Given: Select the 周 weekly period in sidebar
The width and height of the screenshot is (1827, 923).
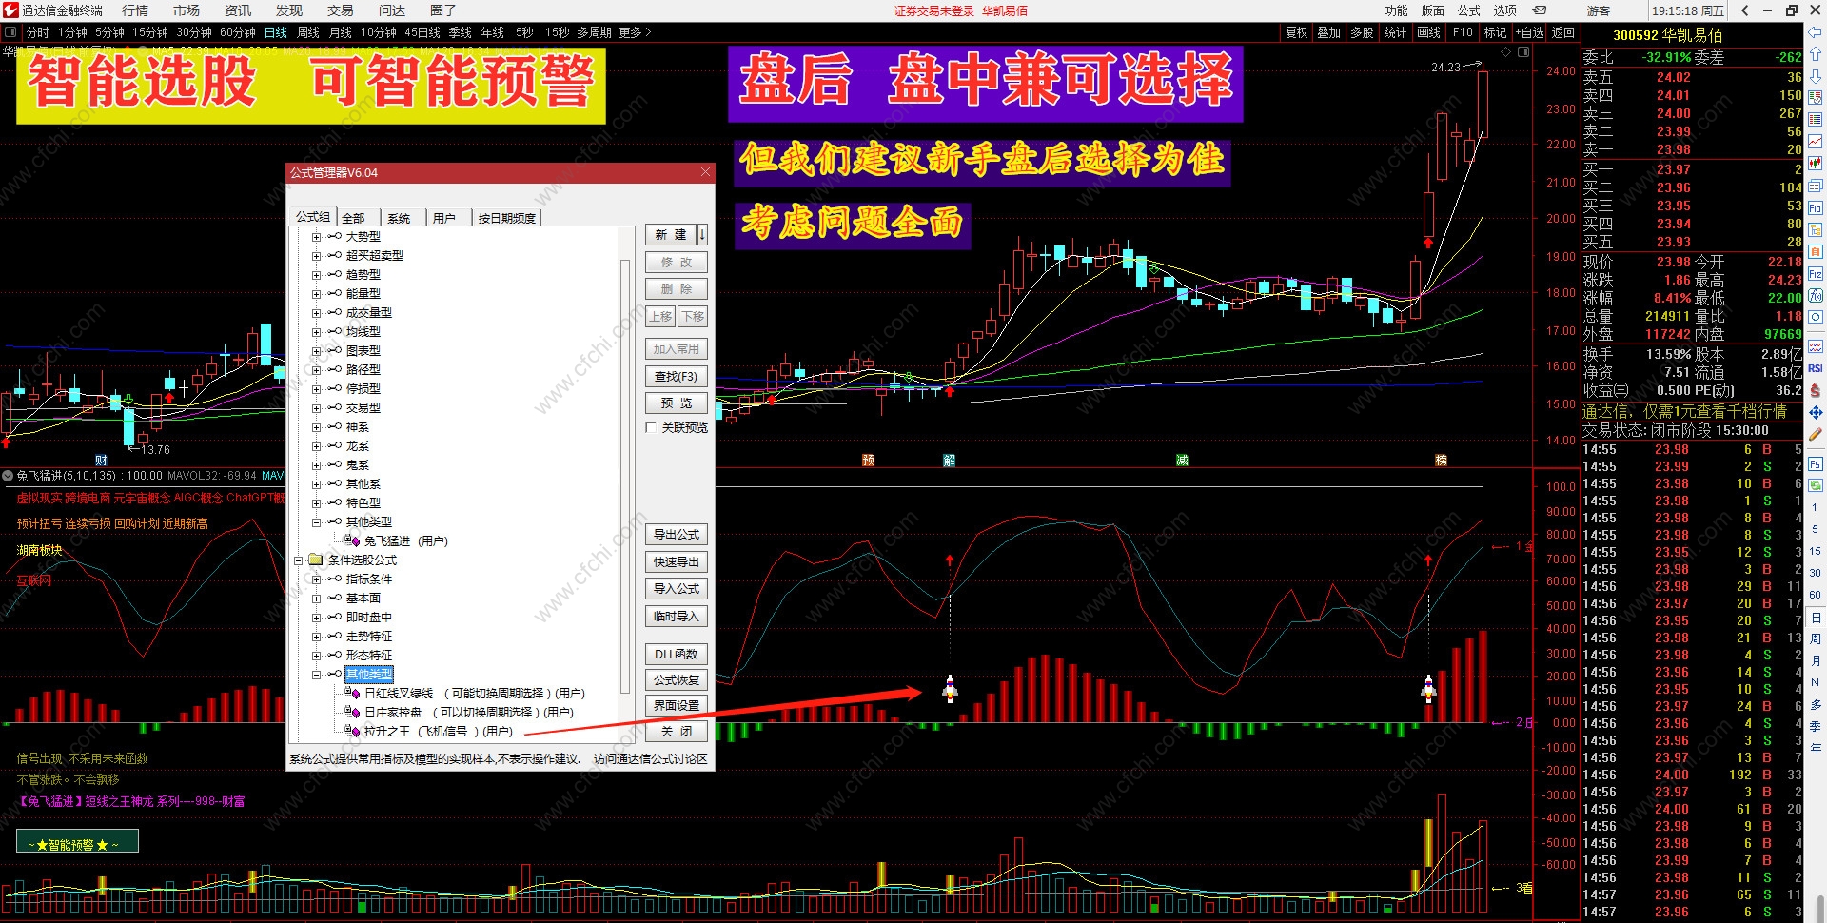Looking at the screenshot, I should 1816,638.
